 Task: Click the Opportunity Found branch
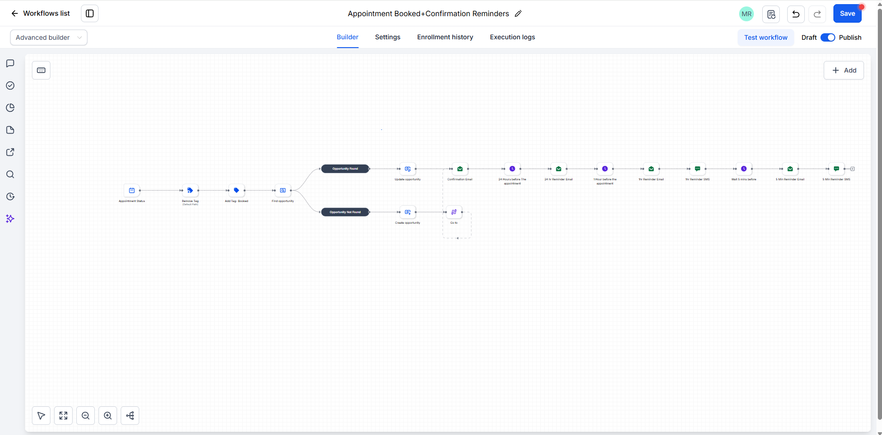(345, 169)
